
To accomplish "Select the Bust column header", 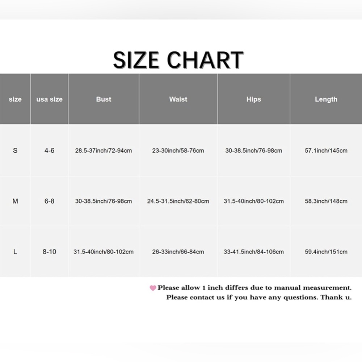I will [104, 99].
